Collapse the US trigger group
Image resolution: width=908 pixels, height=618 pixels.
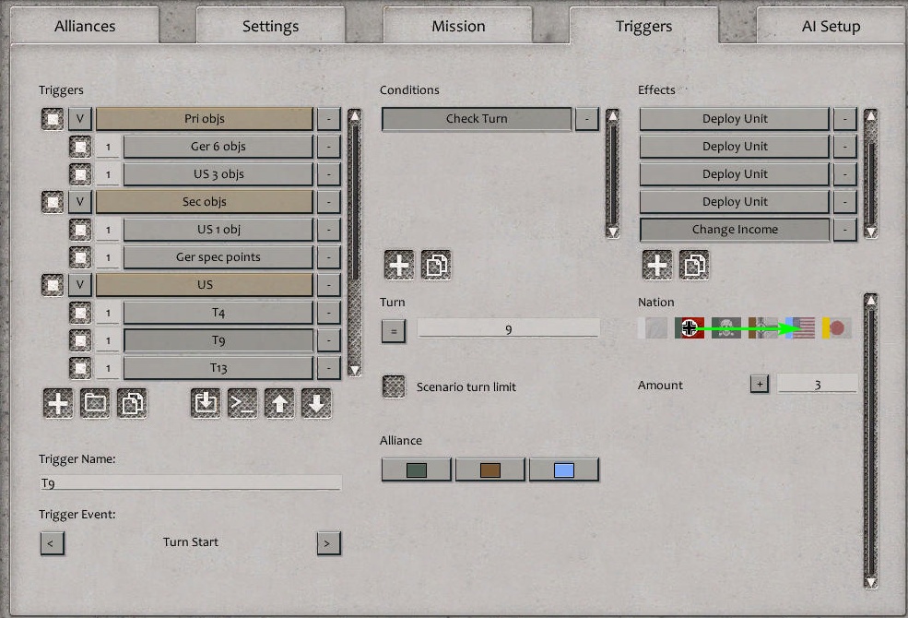[x=80, y=285]
